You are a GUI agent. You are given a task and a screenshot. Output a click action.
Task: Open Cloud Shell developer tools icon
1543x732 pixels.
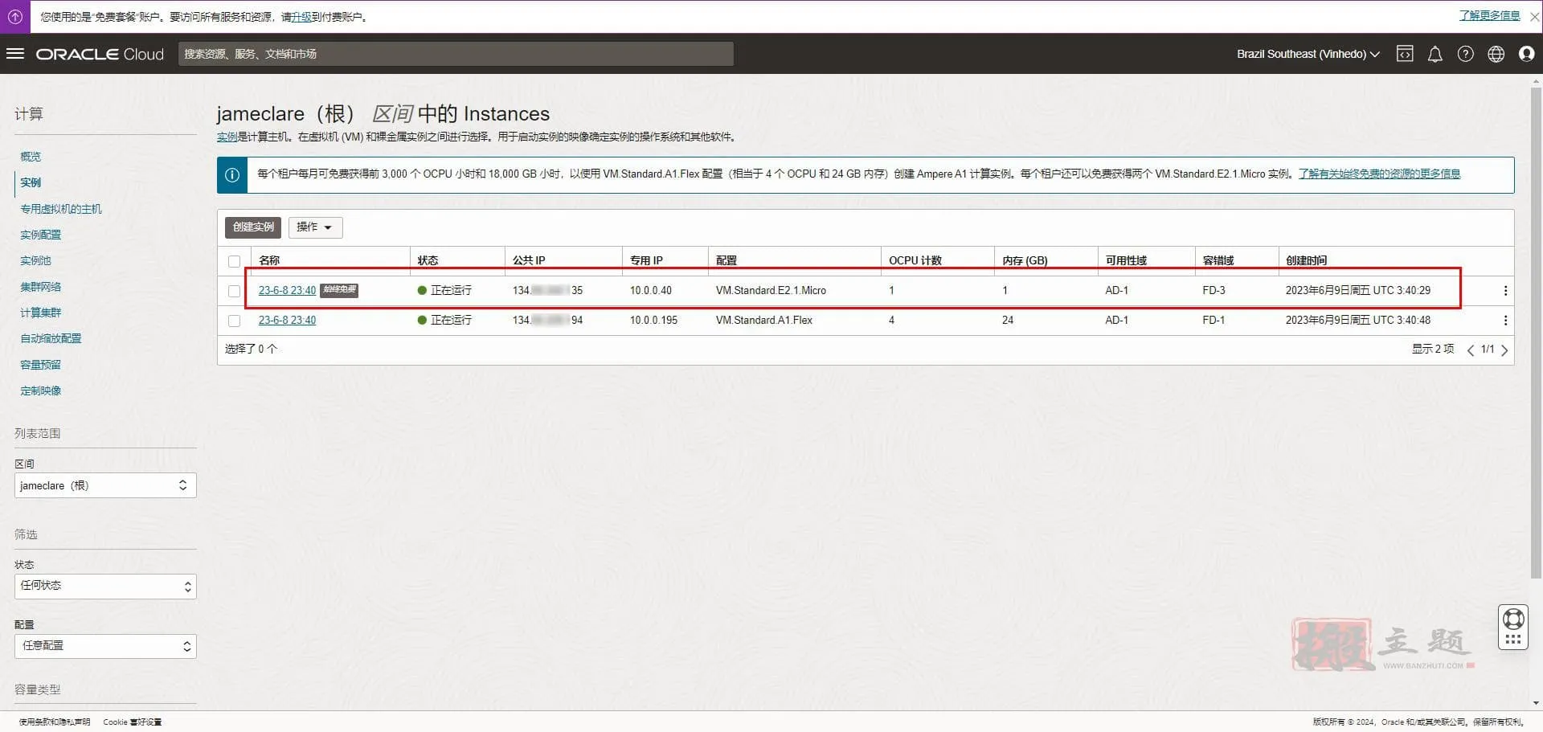(x=1405, y=54)
